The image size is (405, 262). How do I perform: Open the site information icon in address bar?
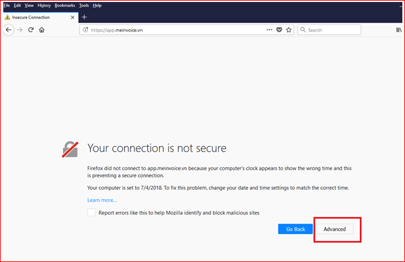click(x=86, y=30)
